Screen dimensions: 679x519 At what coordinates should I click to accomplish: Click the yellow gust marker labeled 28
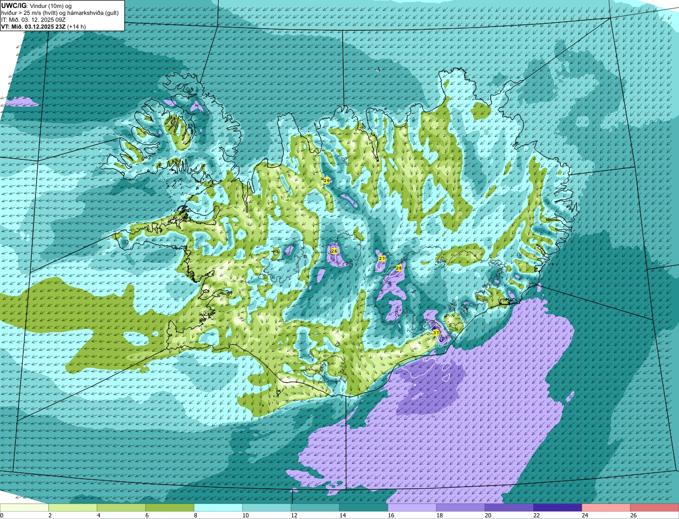pos(399,269)
